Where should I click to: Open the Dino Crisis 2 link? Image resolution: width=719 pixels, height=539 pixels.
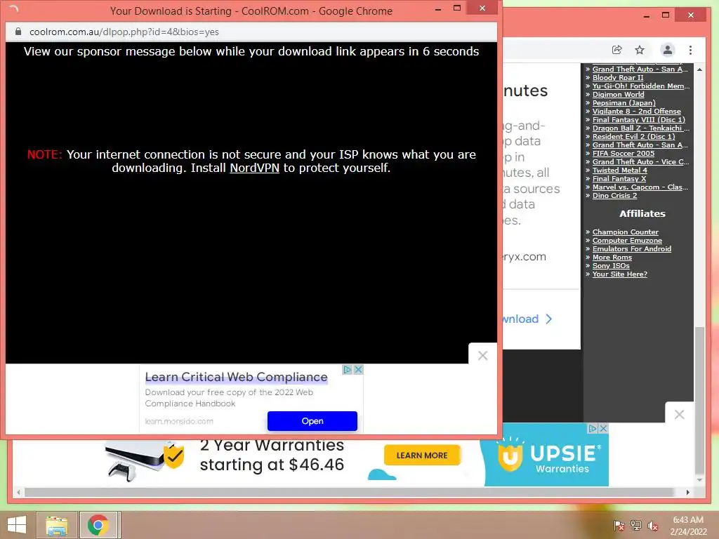[614, 195]
